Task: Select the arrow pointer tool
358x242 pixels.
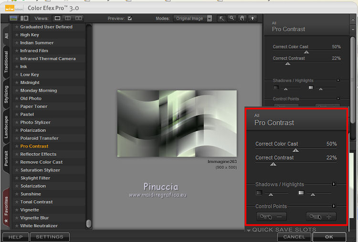Action: point(221,18)
